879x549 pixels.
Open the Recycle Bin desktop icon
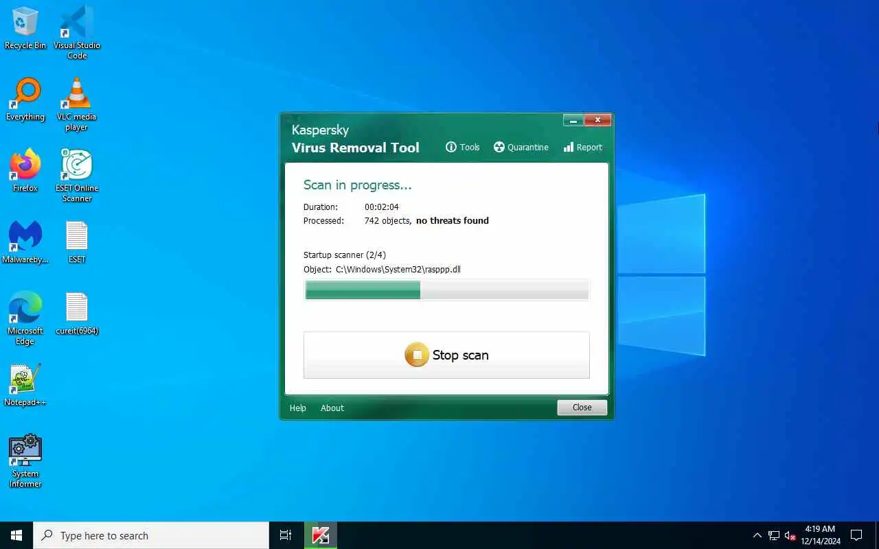pos(25,27)
